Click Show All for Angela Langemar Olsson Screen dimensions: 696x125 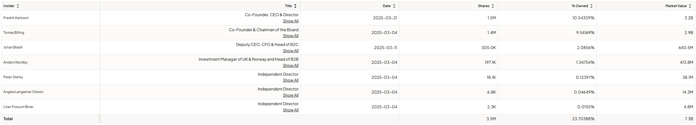click(x=290, y=95)
